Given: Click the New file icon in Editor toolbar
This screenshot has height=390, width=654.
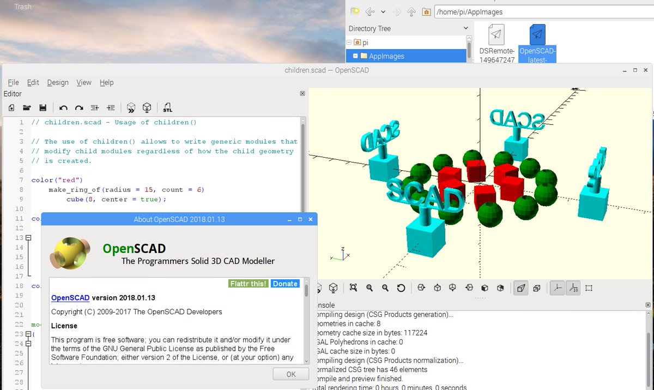Looking at the screenshot, I should 11,107.
